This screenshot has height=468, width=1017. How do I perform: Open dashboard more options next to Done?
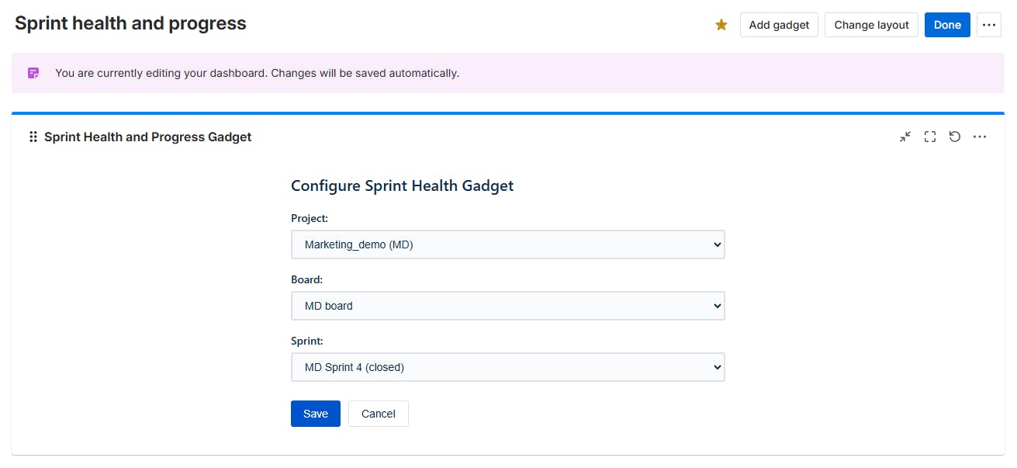click(x=988, y=25)
